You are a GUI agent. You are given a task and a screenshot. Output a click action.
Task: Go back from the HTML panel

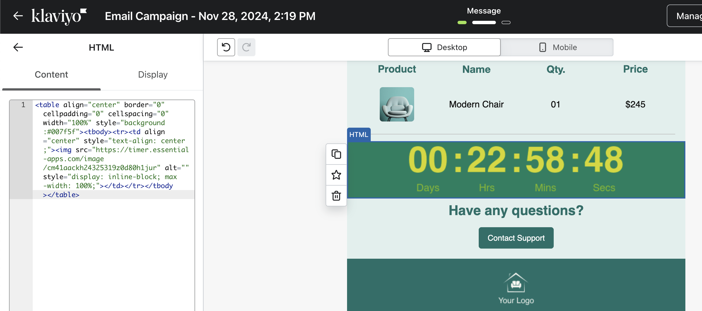pyautogui.click(x=18, y=47)
